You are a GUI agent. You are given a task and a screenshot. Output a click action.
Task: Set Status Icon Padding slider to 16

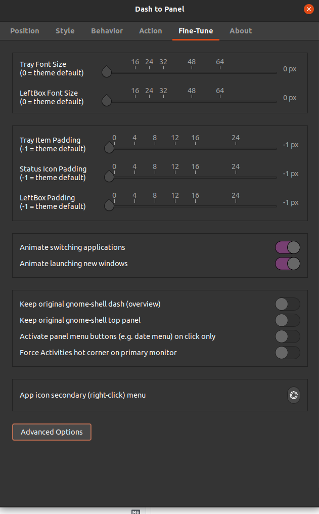point(195,178)
